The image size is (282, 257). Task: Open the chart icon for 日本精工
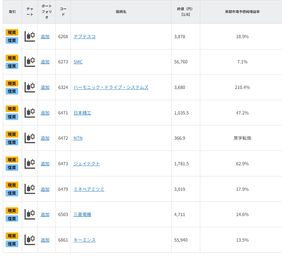point(29,113)
